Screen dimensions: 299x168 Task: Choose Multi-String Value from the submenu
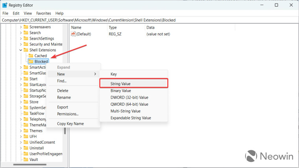point(134,111)
